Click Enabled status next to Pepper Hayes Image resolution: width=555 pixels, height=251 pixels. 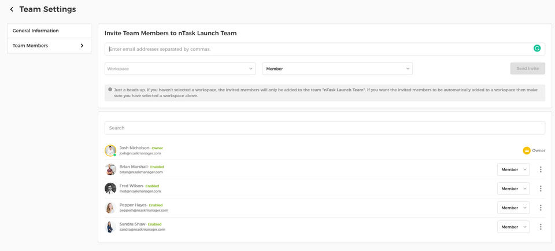pos(156,205)
